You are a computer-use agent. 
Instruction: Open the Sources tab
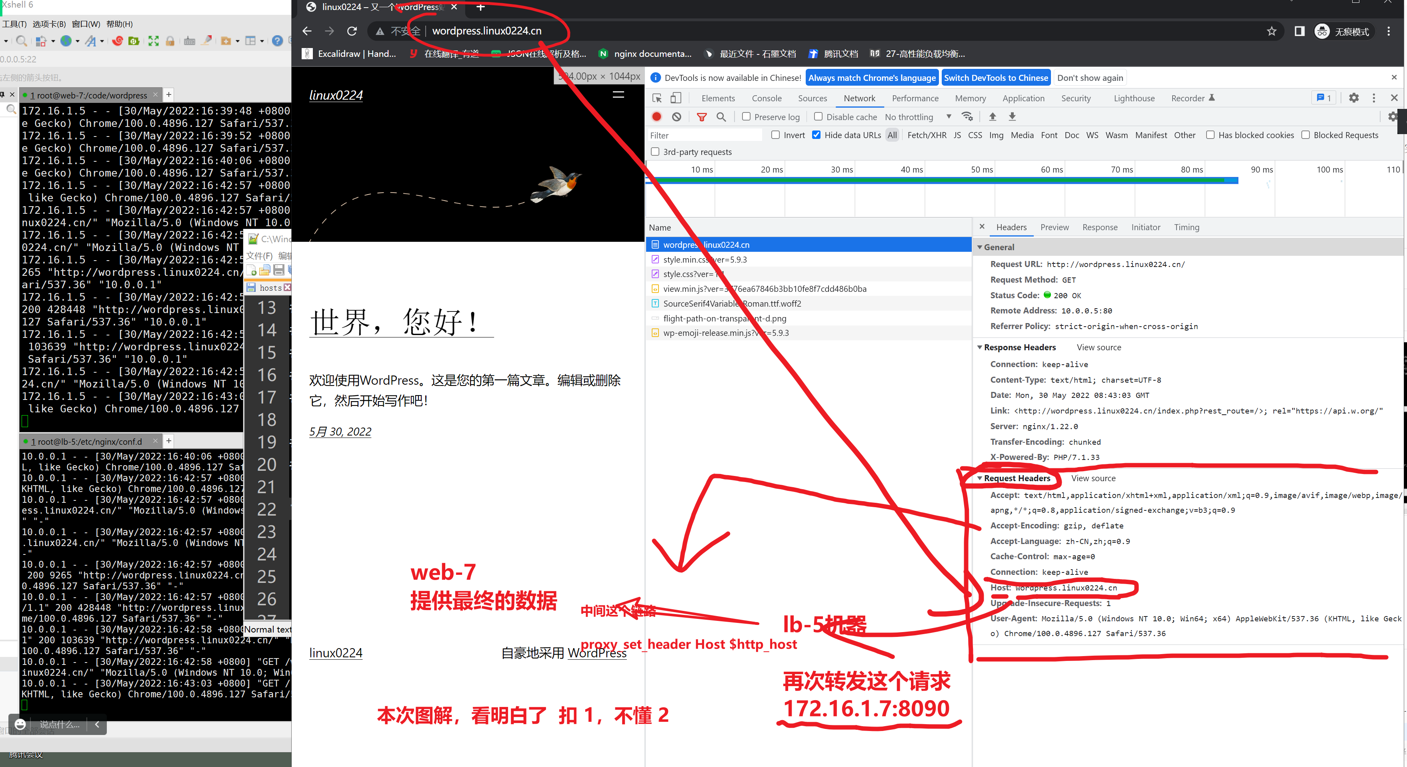812,98
